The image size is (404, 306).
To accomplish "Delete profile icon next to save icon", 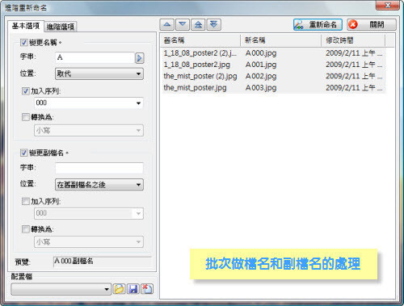I will [x=147, y=289].
